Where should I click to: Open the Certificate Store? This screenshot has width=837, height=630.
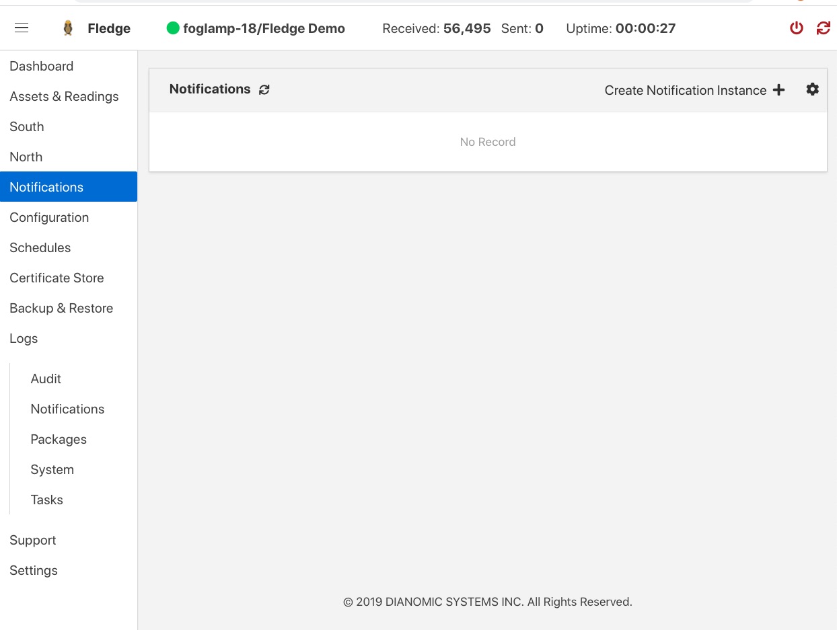(57, 278)
